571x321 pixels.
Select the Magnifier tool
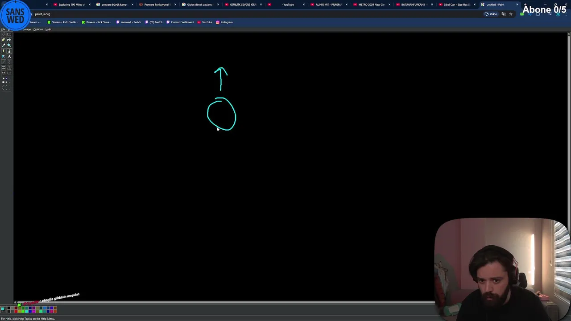tap(9, 45)
